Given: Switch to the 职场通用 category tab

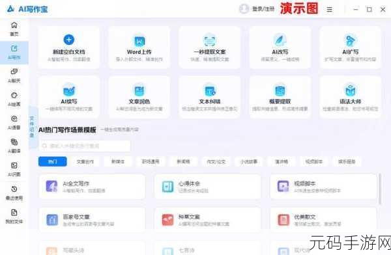Looking at the screenshot, I should (151, 161).
